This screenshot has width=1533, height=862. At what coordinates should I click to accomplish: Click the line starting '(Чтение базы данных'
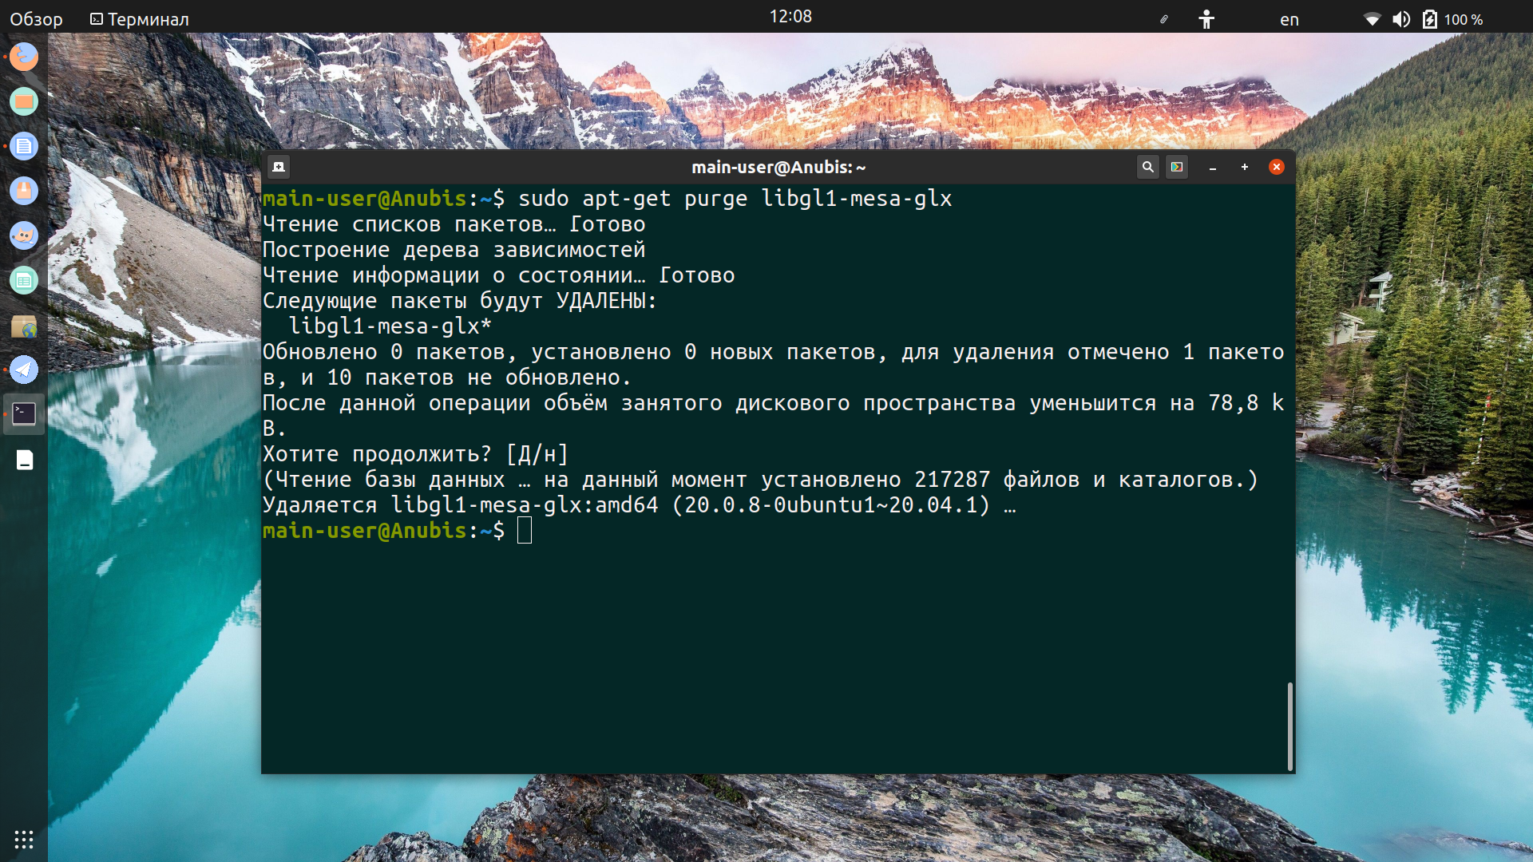click(x=760, y=480)
